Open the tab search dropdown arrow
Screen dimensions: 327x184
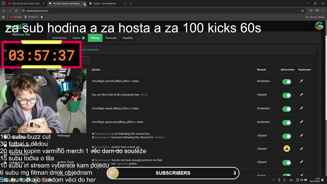pos(3,4)
